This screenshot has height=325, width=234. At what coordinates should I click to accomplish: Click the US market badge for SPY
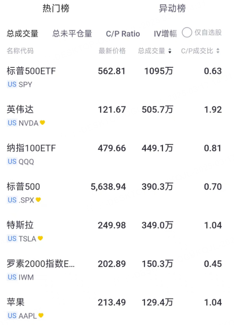tap(12, 84)
